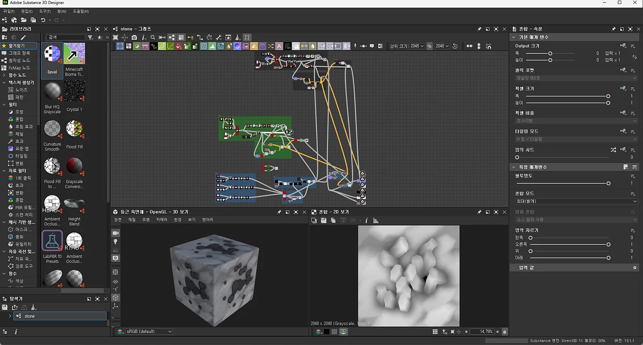Screen dimensions: 643x345
Task: Toggle the link chain between parent size dropdowns
Action: tap(430, 46)
